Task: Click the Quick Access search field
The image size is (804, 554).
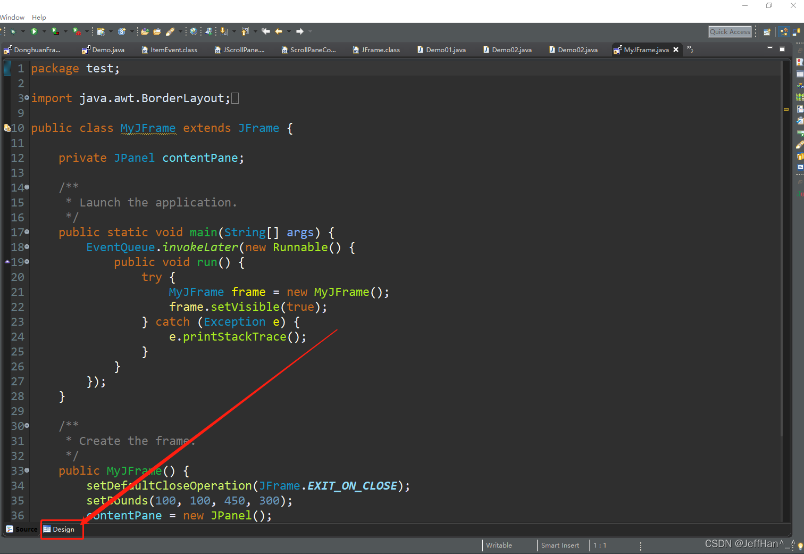Action: (730, 32)
